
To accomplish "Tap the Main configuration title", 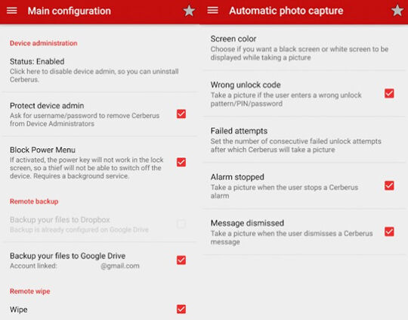I will [x=70, y=11].
